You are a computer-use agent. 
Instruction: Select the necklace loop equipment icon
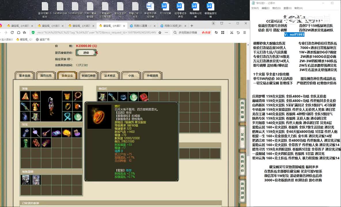click(78, 96)
